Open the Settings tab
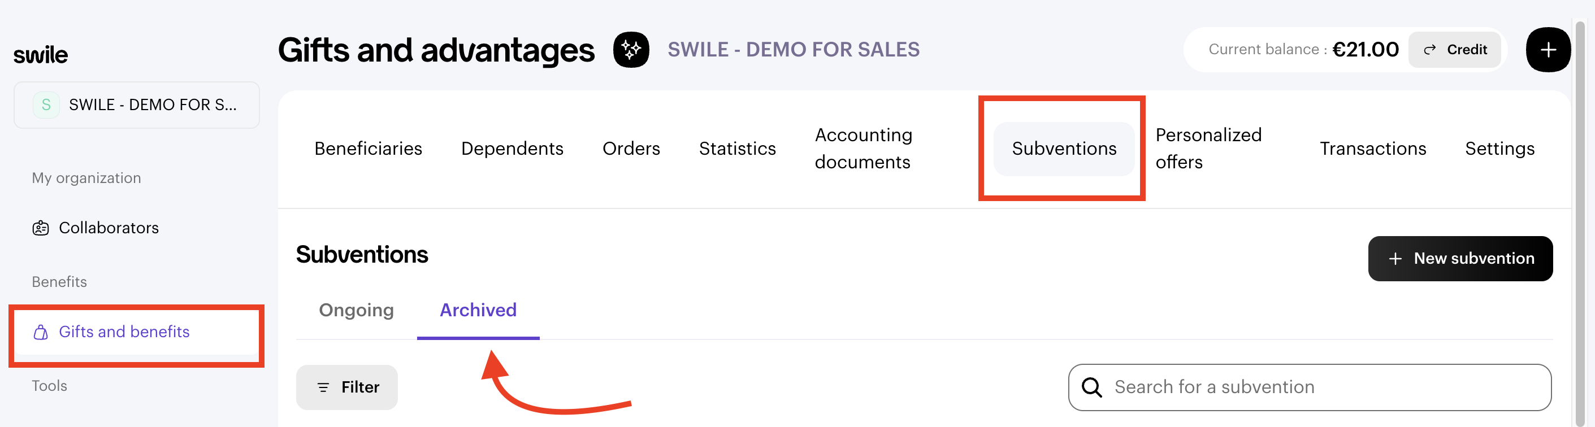The image size is (1595, 427). click(x=1499, y=149)
